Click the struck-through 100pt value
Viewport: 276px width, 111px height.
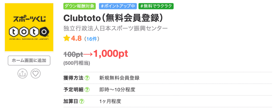point(73,55)
